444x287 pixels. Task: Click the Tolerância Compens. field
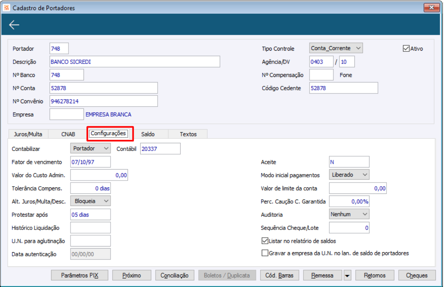tap(90, 188)
